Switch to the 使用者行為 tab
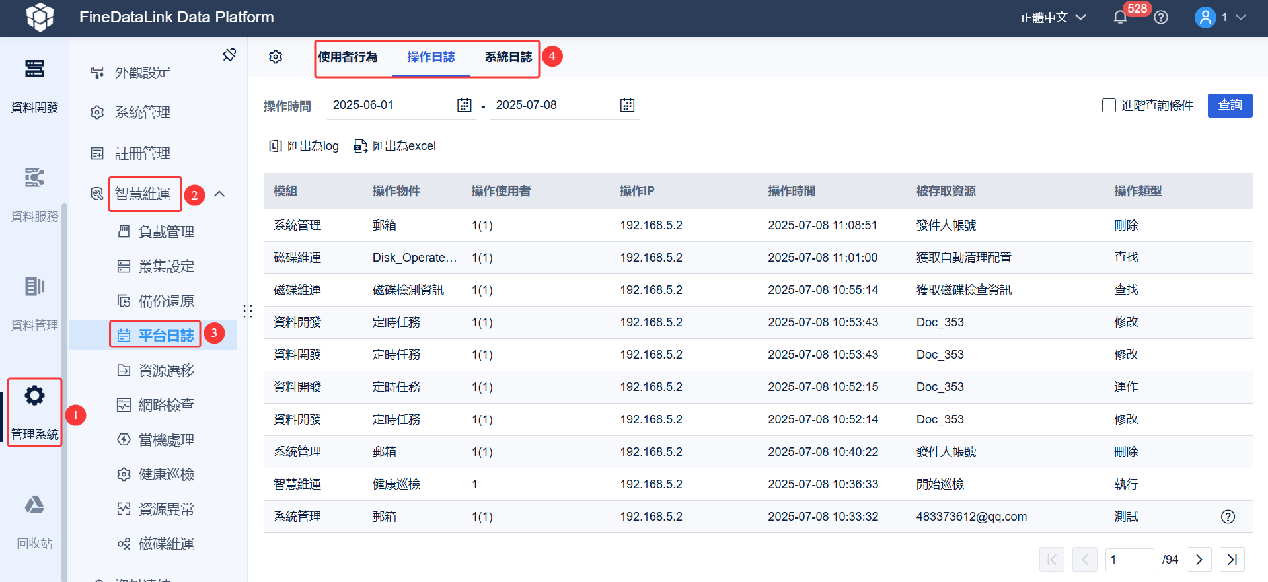 point(348,57)
